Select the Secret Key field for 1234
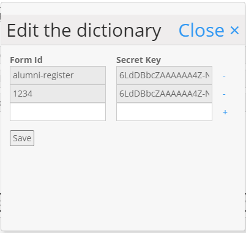The width and height of the screenshot is (246, 233). click(164, 94)
